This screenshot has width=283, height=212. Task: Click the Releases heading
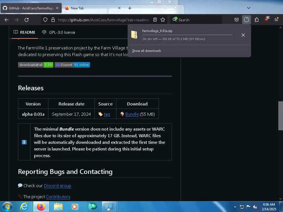click(x=31, y=88)
